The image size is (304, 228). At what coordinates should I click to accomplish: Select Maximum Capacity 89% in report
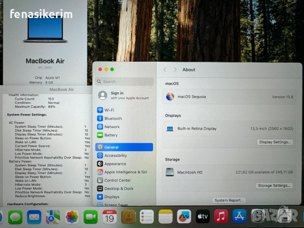tap(35, 106)
